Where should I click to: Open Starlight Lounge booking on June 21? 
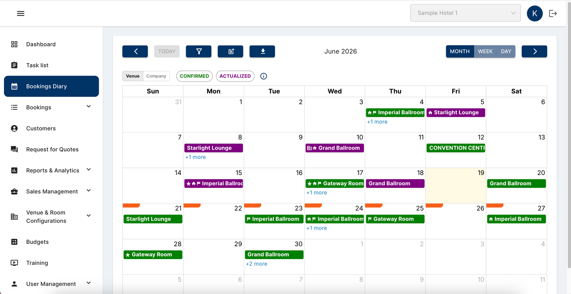click(x=153, y=219)
